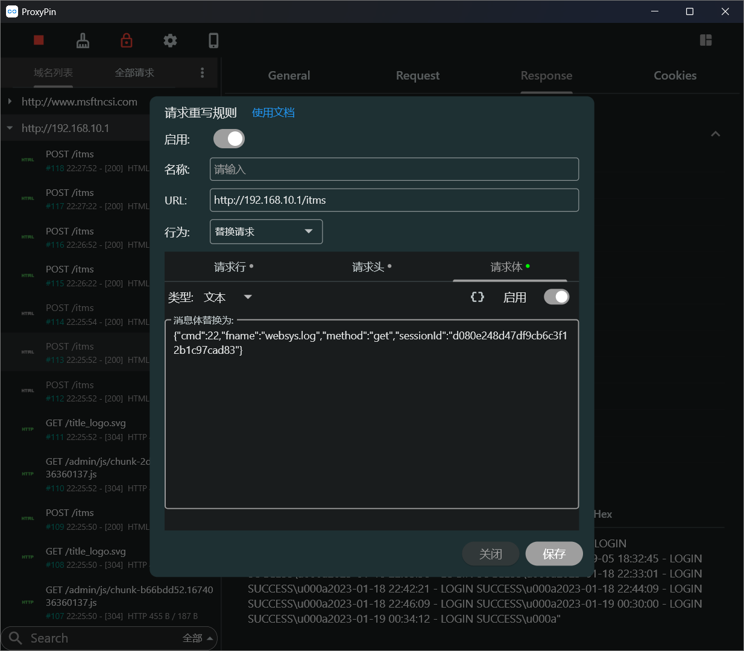Open the 使用文档 documentation link
This screenshot has width=744, height=651.
273,113
